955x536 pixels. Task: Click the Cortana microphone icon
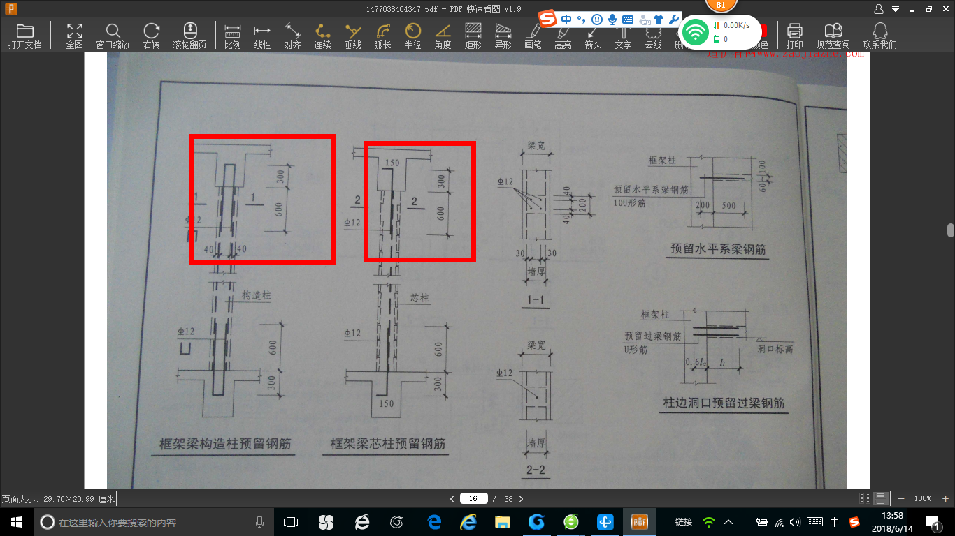(260, 522)
